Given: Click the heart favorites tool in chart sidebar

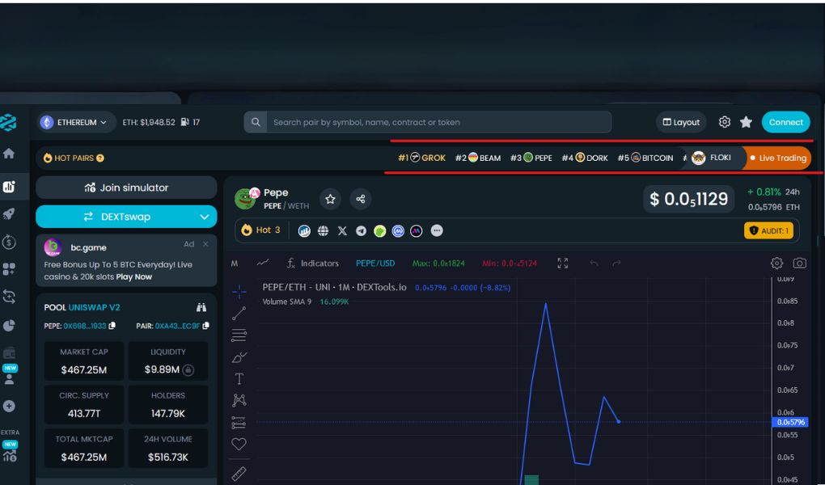Looking at the screenshot, I should tap(239, 444).
